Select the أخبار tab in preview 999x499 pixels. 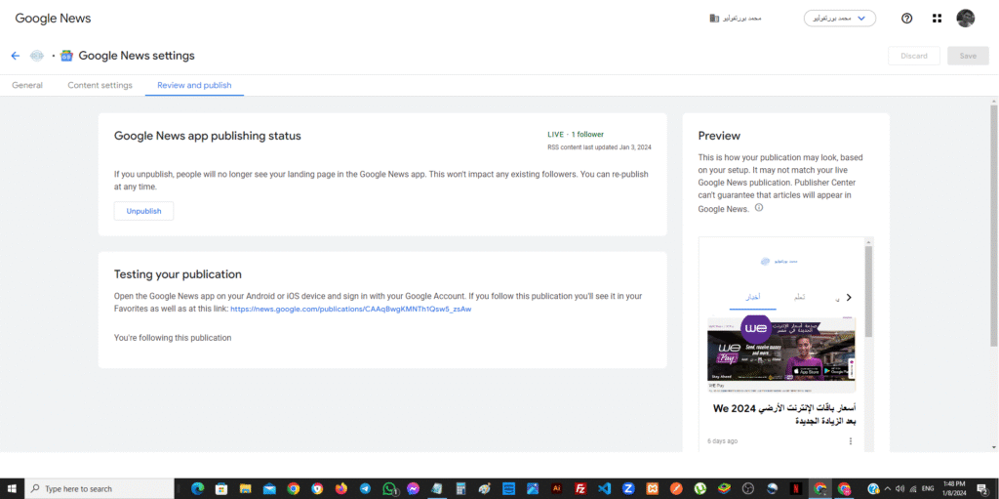(x=753, y=298)
